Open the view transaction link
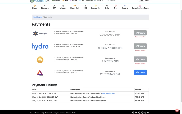The image size is (182, 114). tap(108, 93)
